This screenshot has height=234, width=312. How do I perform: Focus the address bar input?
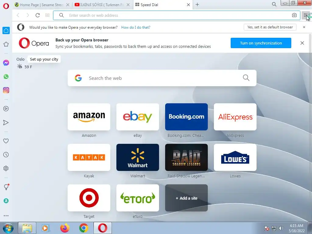(176, 15)
